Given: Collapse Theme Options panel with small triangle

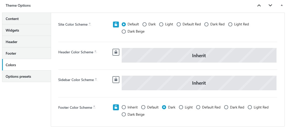Looking at the screenshot, I should [x=282, y=5].
